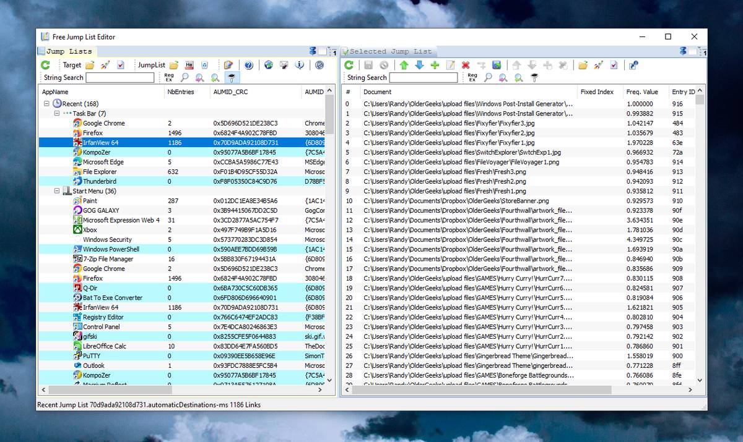Move the selected document up with the green arrow

tap(404, 65)
